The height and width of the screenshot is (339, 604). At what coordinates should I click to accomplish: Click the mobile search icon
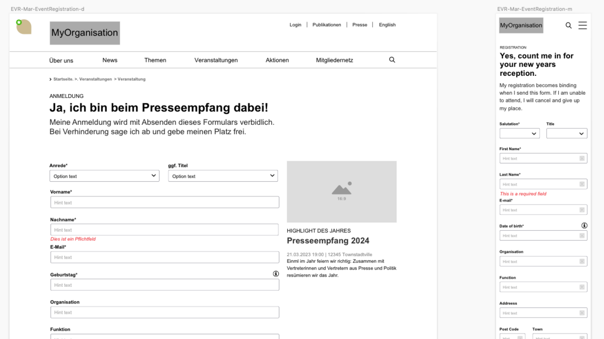click(x=568, y=25)
